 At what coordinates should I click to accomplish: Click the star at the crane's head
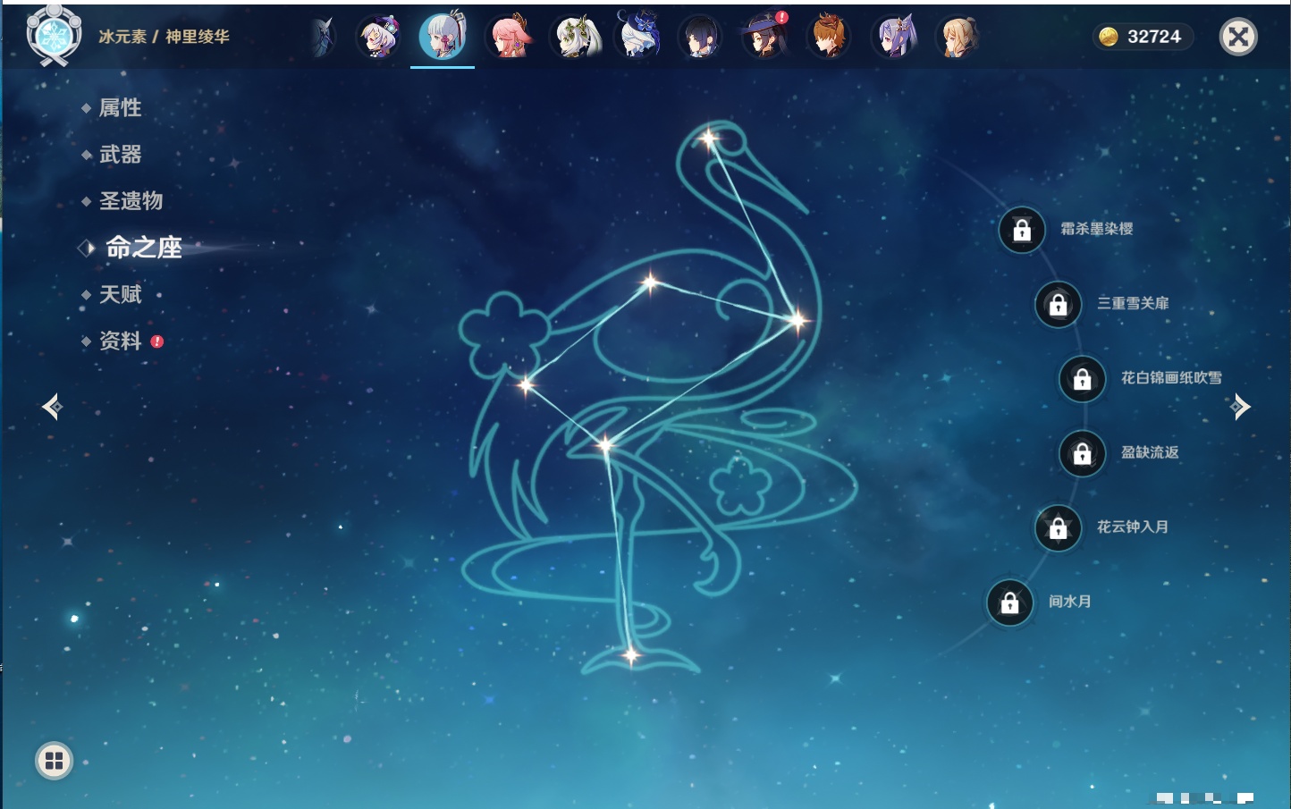(709, 139)
